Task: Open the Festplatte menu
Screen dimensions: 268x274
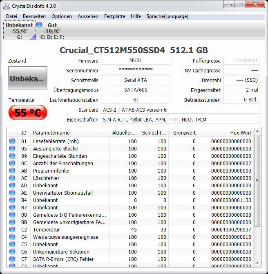Action: coord(114,16)
